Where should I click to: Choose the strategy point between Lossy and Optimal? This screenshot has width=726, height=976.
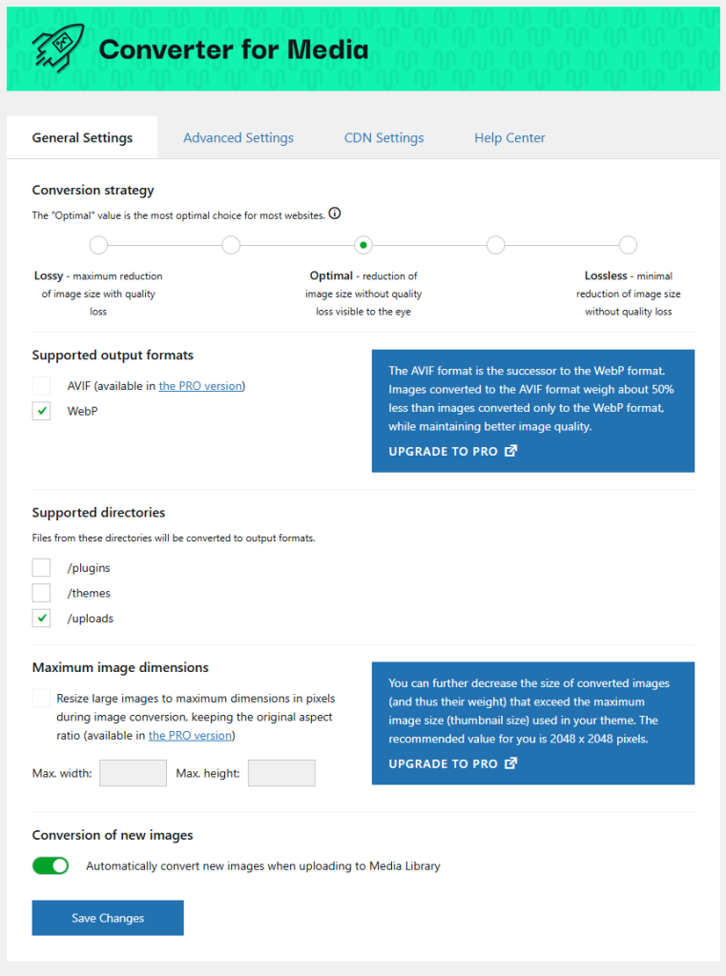[231, 246]
